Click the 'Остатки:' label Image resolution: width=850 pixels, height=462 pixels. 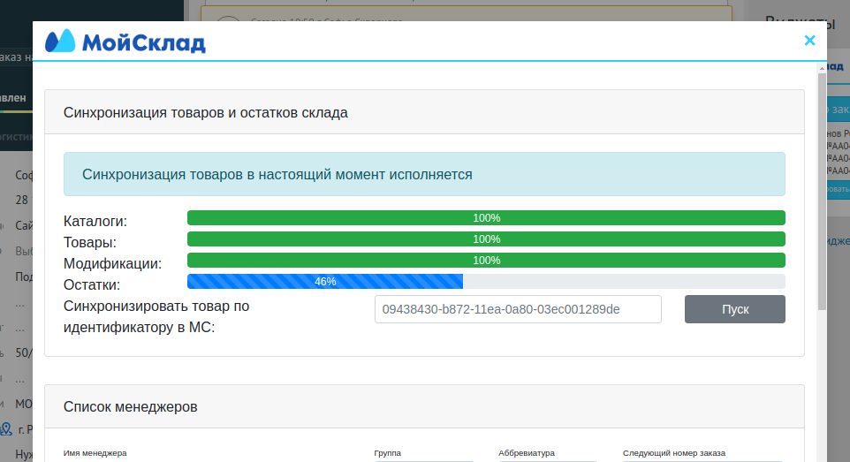point(92,284)
